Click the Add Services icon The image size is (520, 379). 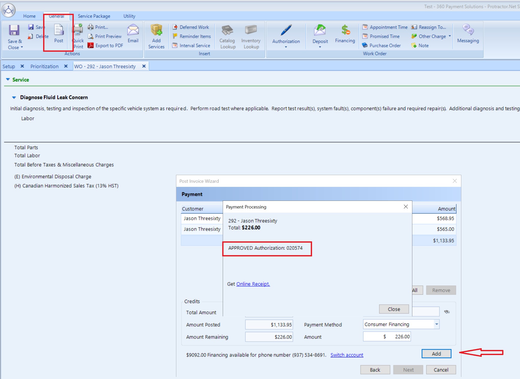click(x=156, y=30)
